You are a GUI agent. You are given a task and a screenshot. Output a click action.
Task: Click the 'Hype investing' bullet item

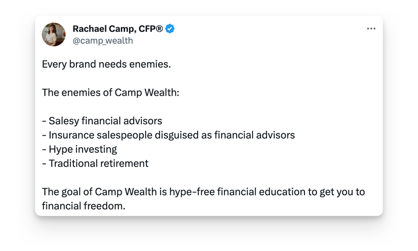80,149
